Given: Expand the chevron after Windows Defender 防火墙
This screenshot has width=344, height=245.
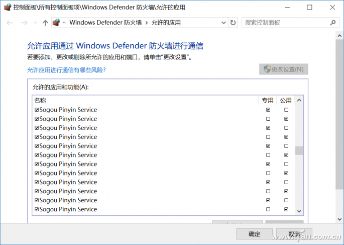Looking at the screenshot, I should pos(147,23).
